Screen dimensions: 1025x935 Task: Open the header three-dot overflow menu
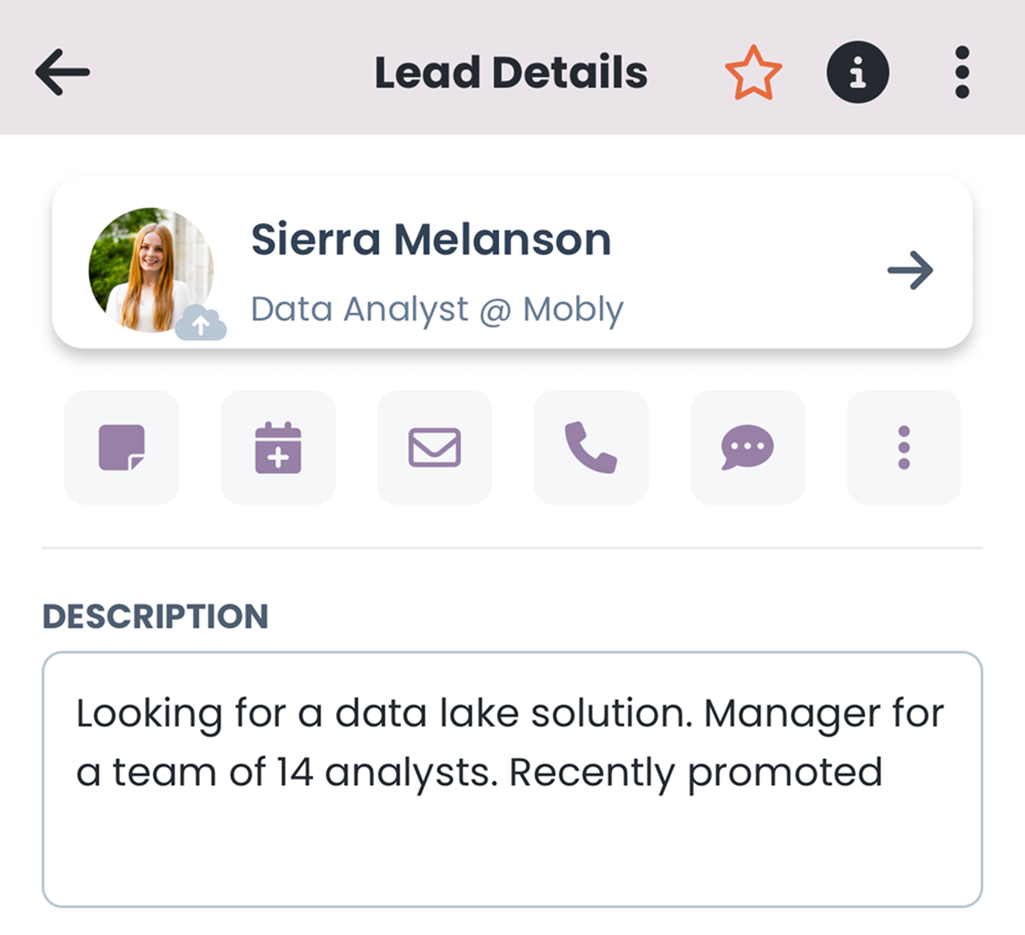(x=962, y=72)
